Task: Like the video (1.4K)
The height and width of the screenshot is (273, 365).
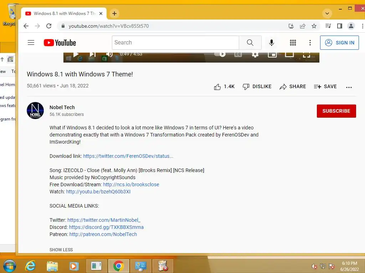Action: pos(224,87)
